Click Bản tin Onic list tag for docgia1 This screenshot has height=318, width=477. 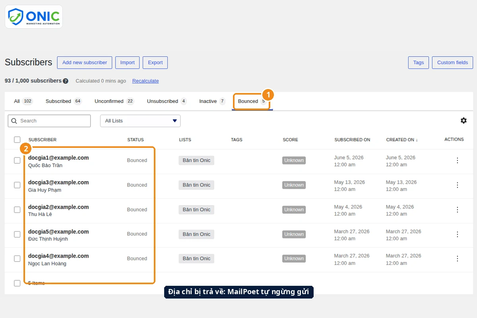point(196,161)
